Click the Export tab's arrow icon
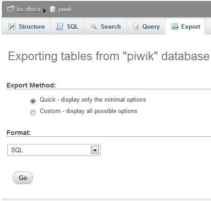The image size is (211, 201). 175,26
